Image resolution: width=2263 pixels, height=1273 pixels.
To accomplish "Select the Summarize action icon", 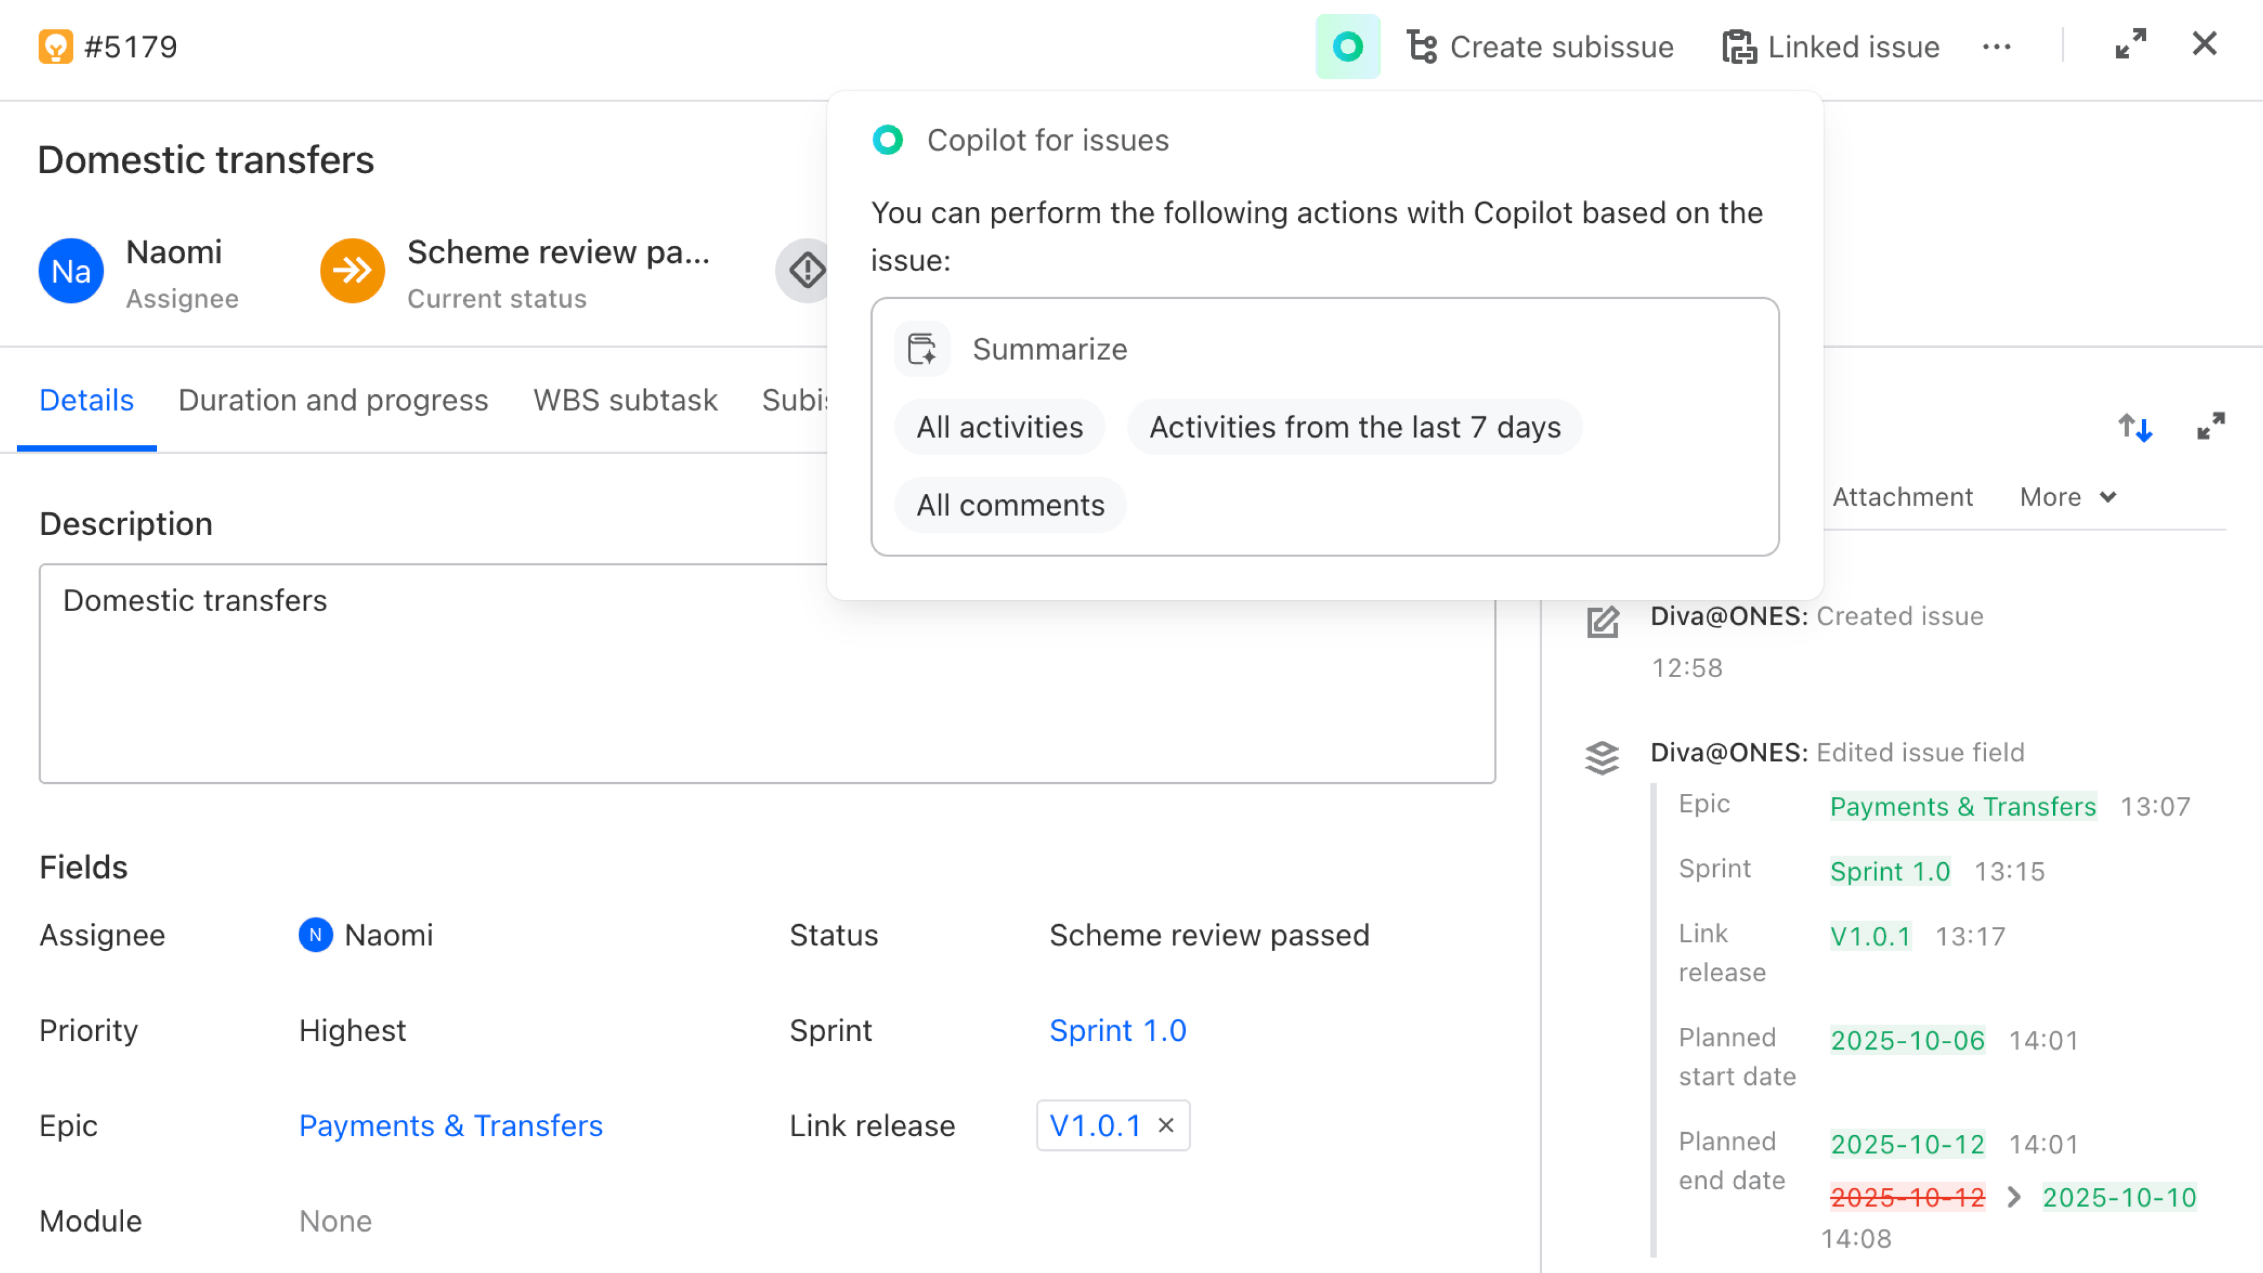I will (922, 348).
